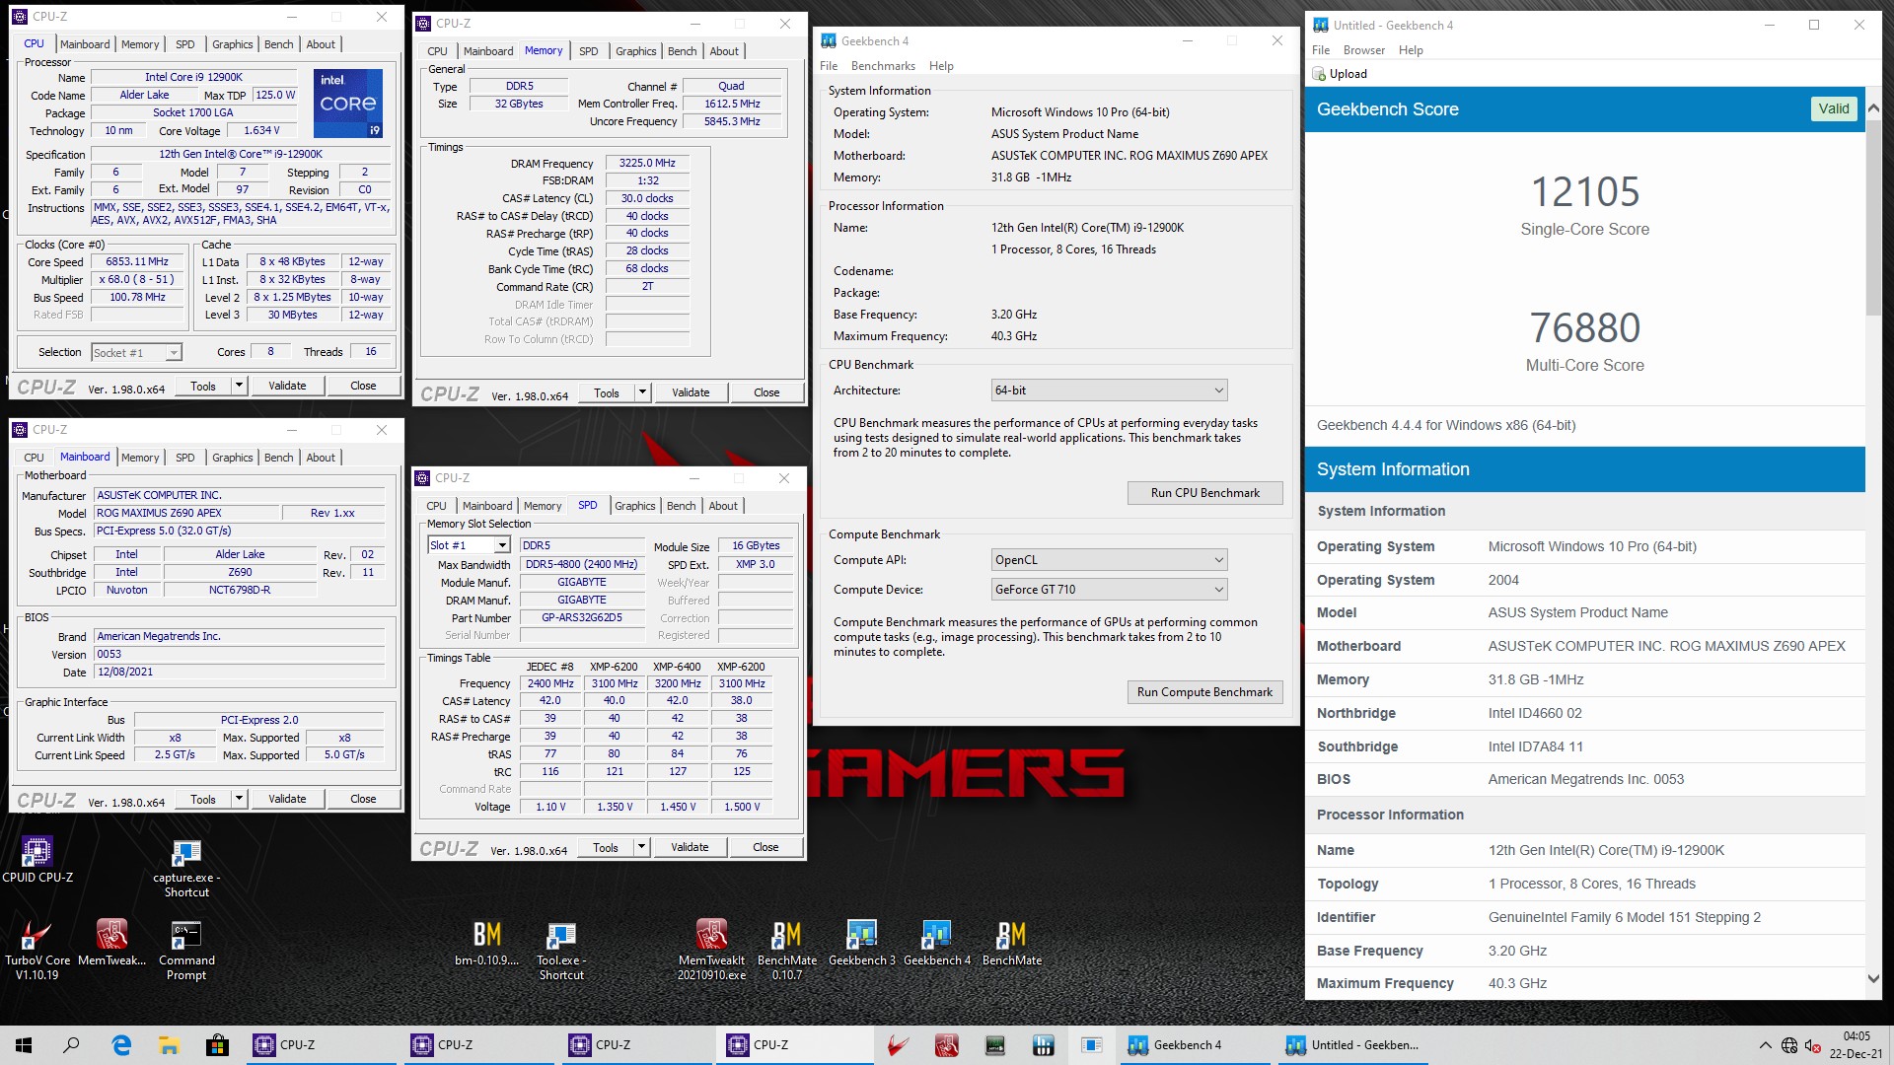
Task: Open Compute Device GeForce GT 710 dropdown
Action: [x=1109, y=590]
